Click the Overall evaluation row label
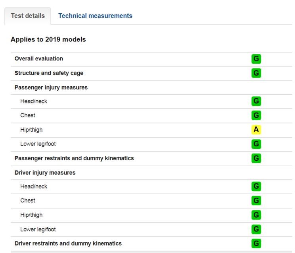Viewport: 295px width, 253px height. click(x=38, y=59)
